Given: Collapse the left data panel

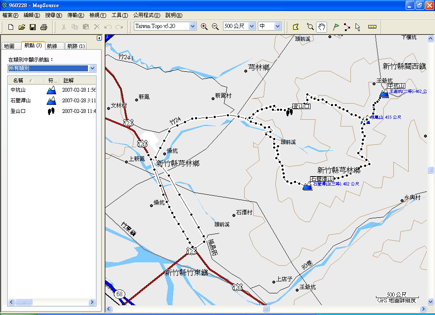Looking at the screenshot, I should (99, 38).
